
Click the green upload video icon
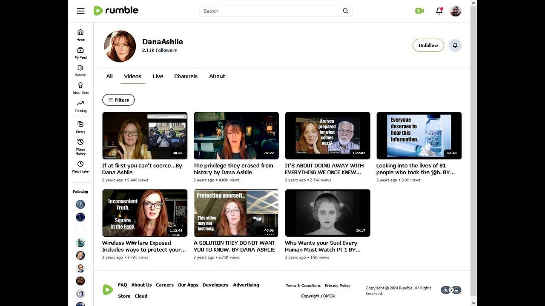click(419, 11)
